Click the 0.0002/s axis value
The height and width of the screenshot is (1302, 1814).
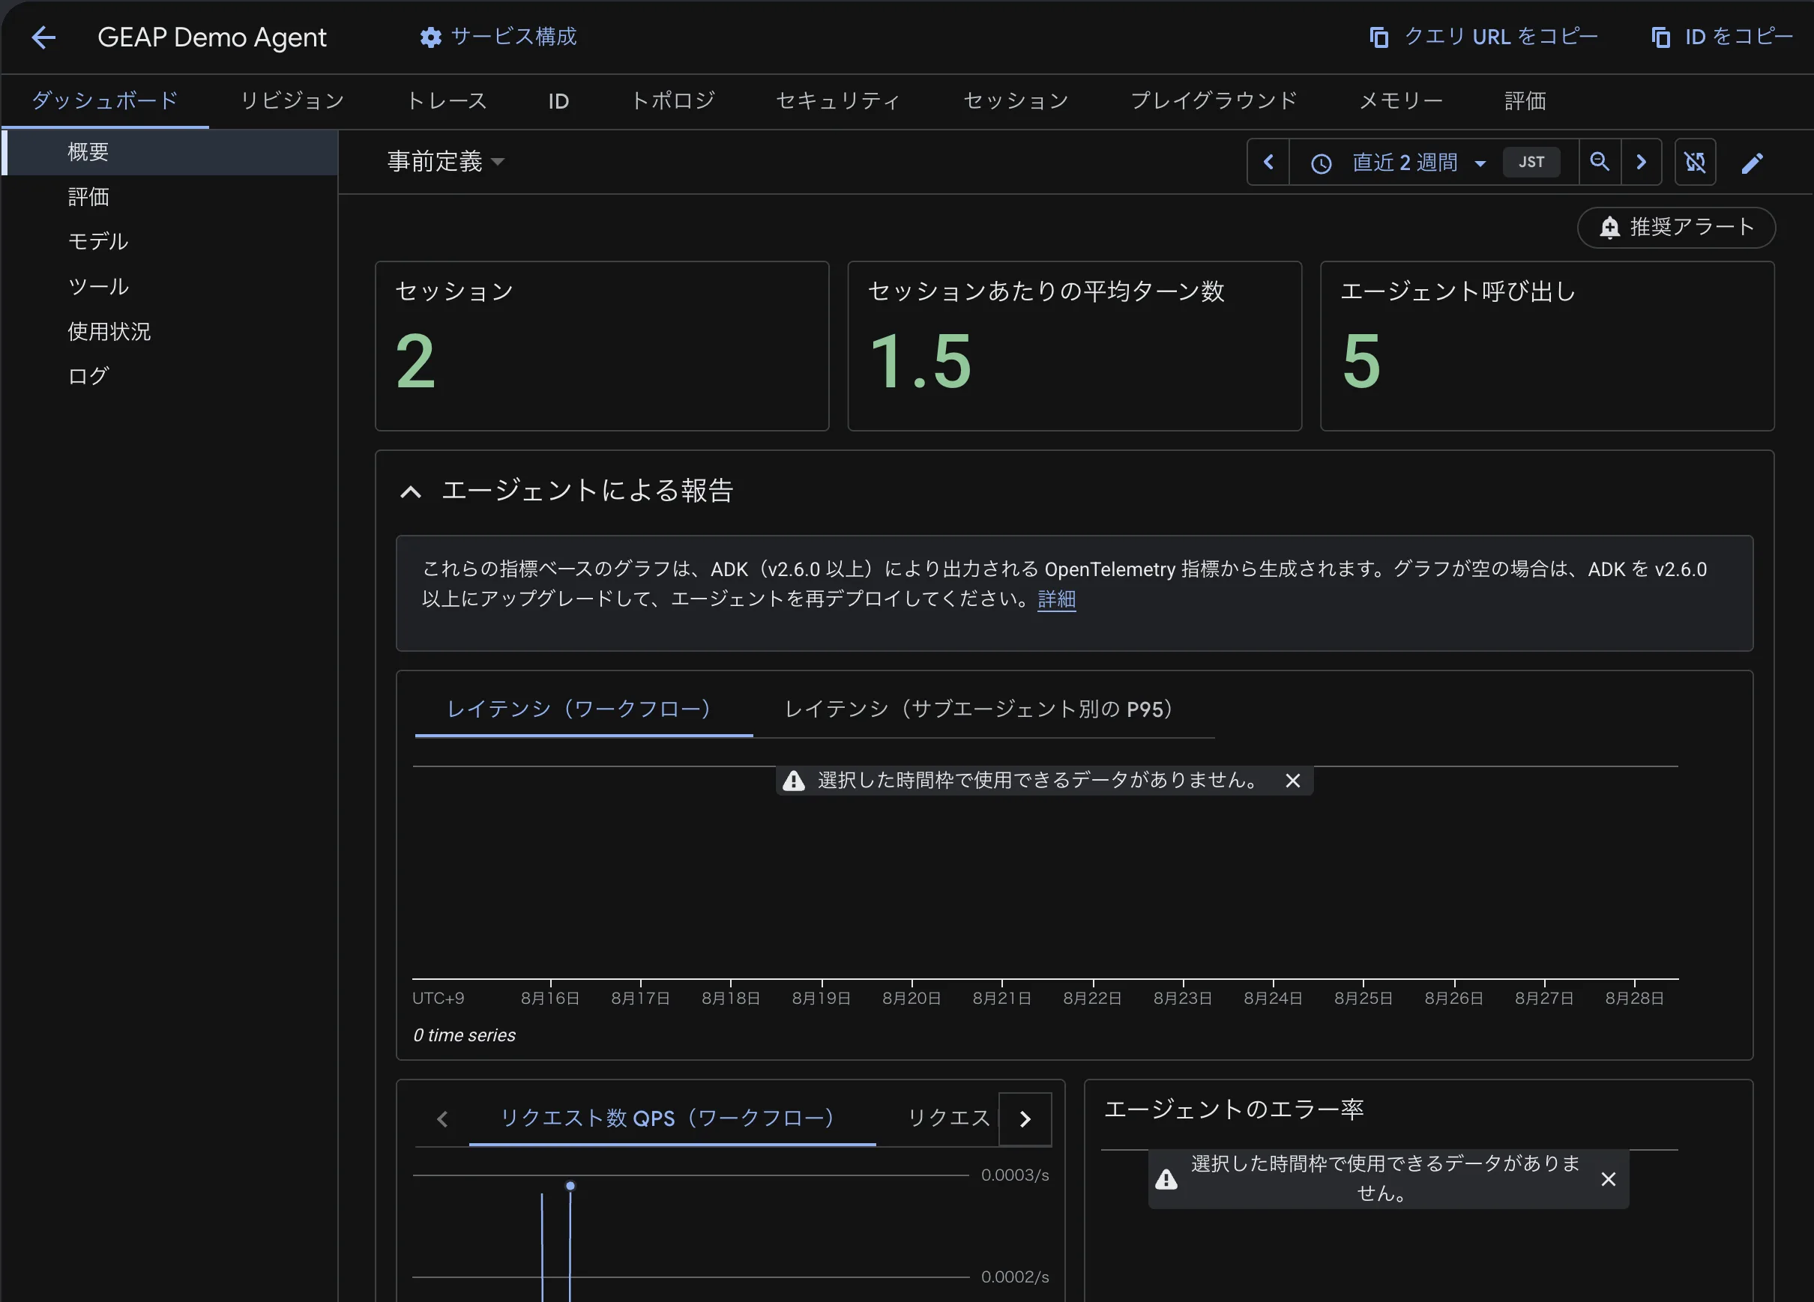(x=1015, y=1277)
